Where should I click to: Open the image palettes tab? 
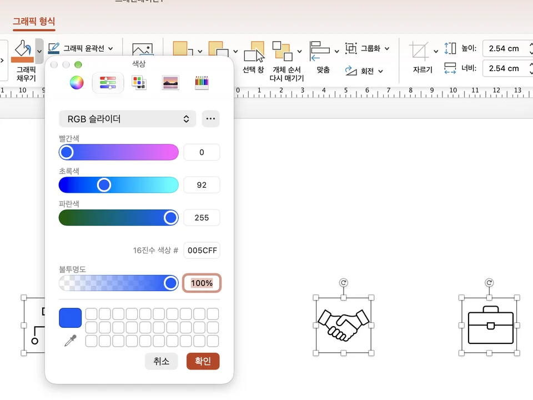pyautogui.click(x=170, y=83)
